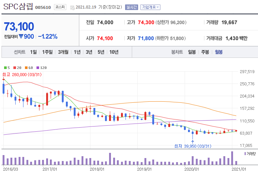Show the 3년 line chart
This screenshot has width=258, height=174.
[89, 52]
